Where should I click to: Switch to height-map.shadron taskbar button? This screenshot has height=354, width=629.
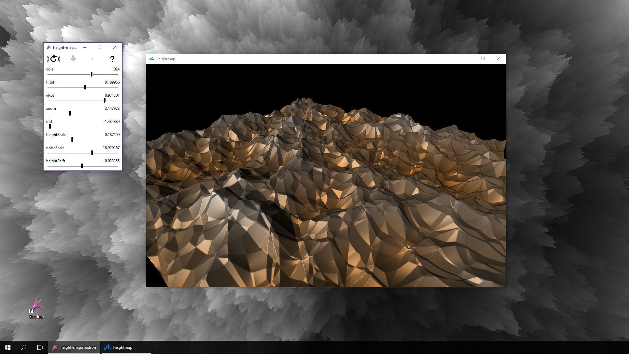click(x=74, y=347)
